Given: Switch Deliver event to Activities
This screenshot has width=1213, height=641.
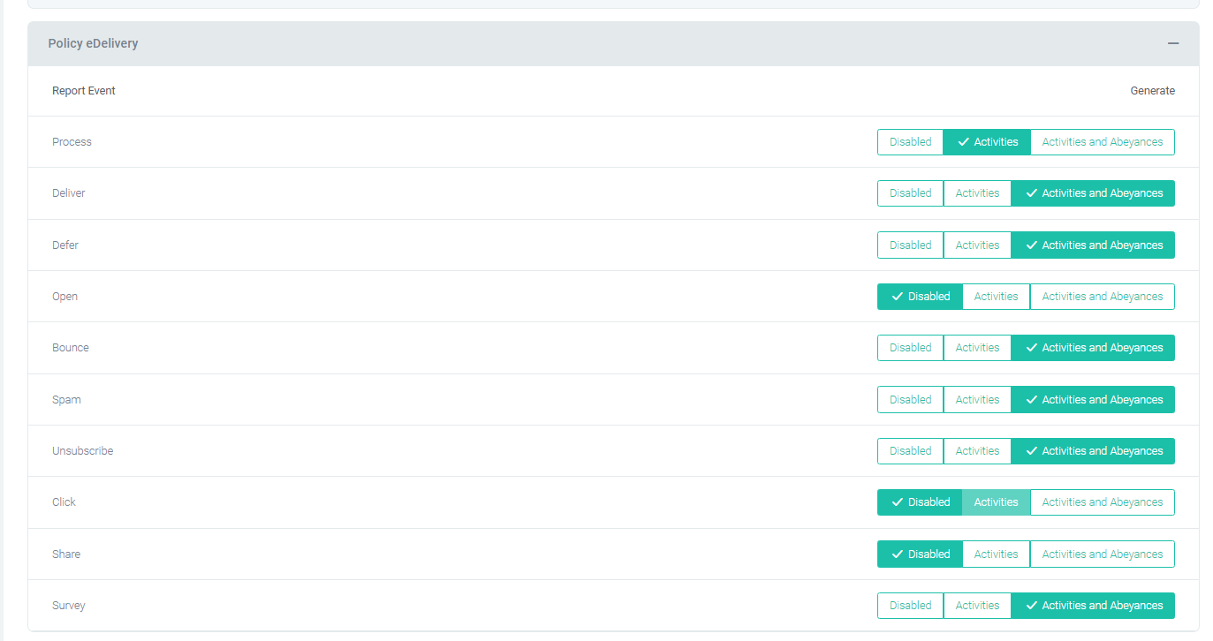Looking at the screenshot, I should pyautogui.click(x=977, y=192).
